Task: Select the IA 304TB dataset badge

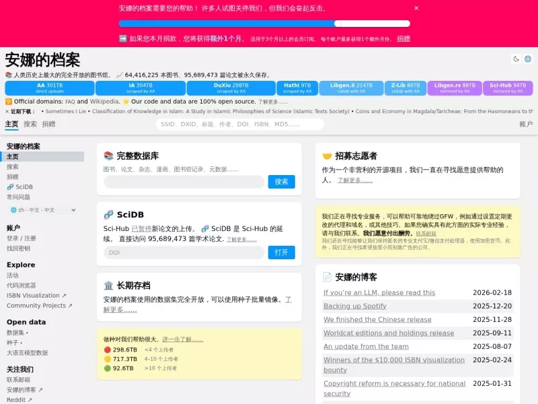Action: pyautogui.click(x=141, y=88)
